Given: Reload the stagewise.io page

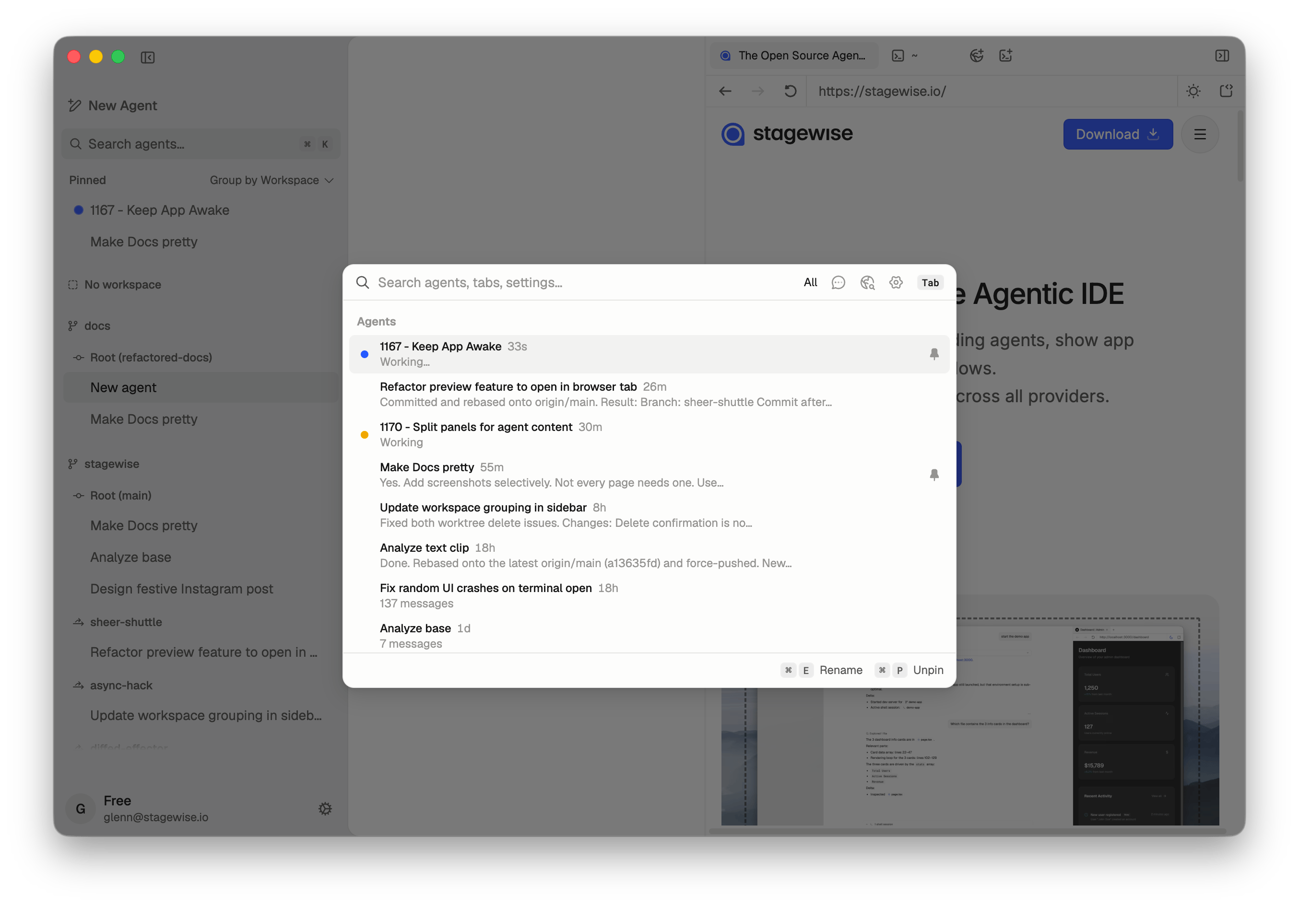Looking at the screenshot, I should coord(791,91).
